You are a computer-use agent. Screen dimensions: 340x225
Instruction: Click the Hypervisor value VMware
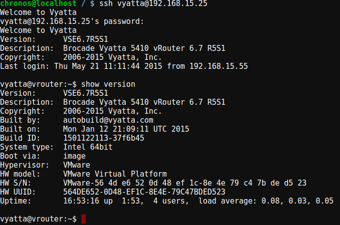[x=77, y=165]
